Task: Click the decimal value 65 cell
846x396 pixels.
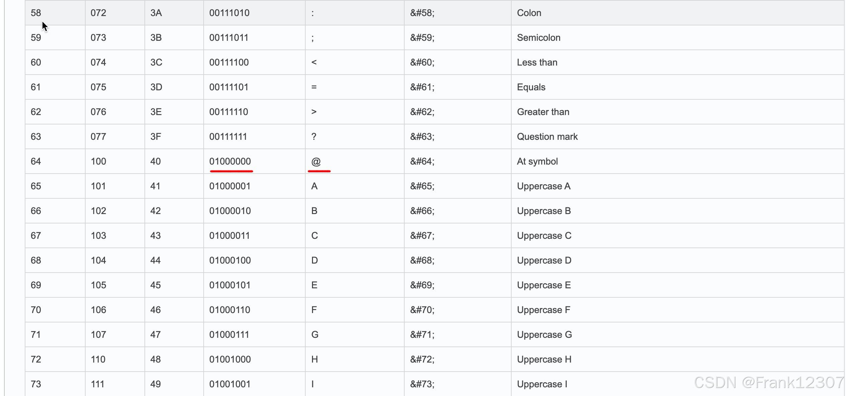Action: click(x=55, y=186)
